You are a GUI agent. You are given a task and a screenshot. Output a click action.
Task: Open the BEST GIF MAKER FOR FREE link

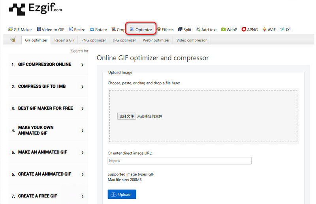tap(45, 108)
